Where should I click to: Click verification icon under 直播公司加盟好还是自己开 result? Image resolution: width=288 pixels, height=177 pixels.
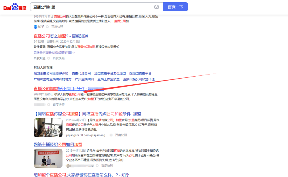click(x=49, y=105)
